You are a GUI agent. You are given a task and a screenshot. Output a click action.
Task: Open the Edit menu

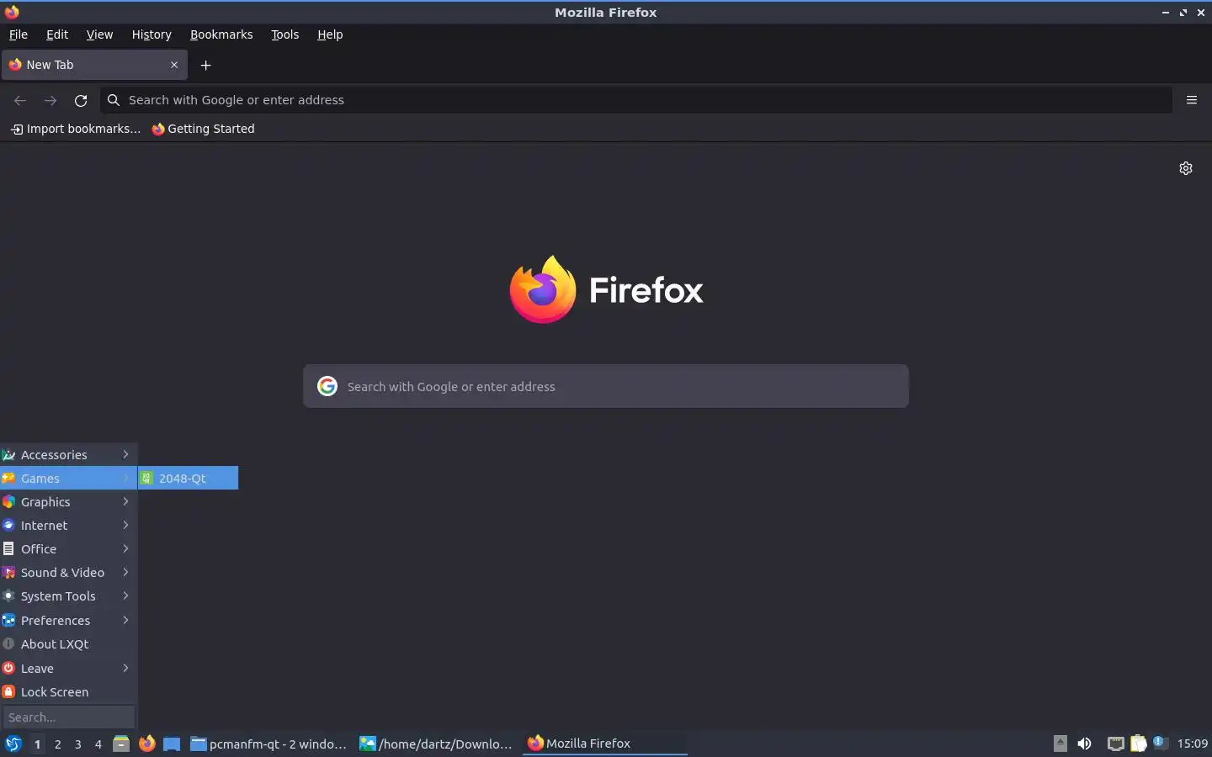(57, 34)
